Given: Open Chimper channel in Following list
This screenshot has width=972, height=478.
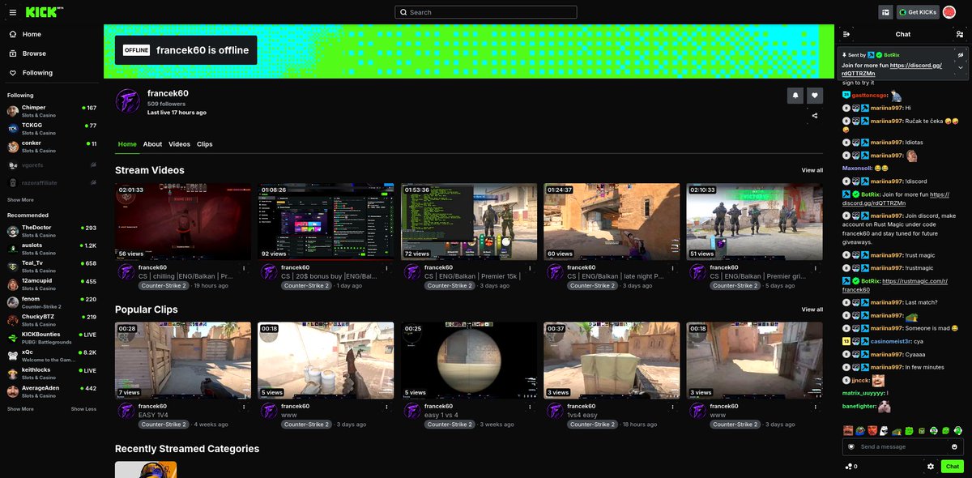Looking at the screenshot, I should (52, 110).
